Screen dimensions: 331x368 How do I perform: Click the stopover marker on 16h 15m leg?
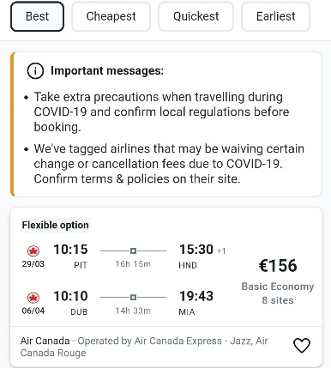[x=133, y=250]
